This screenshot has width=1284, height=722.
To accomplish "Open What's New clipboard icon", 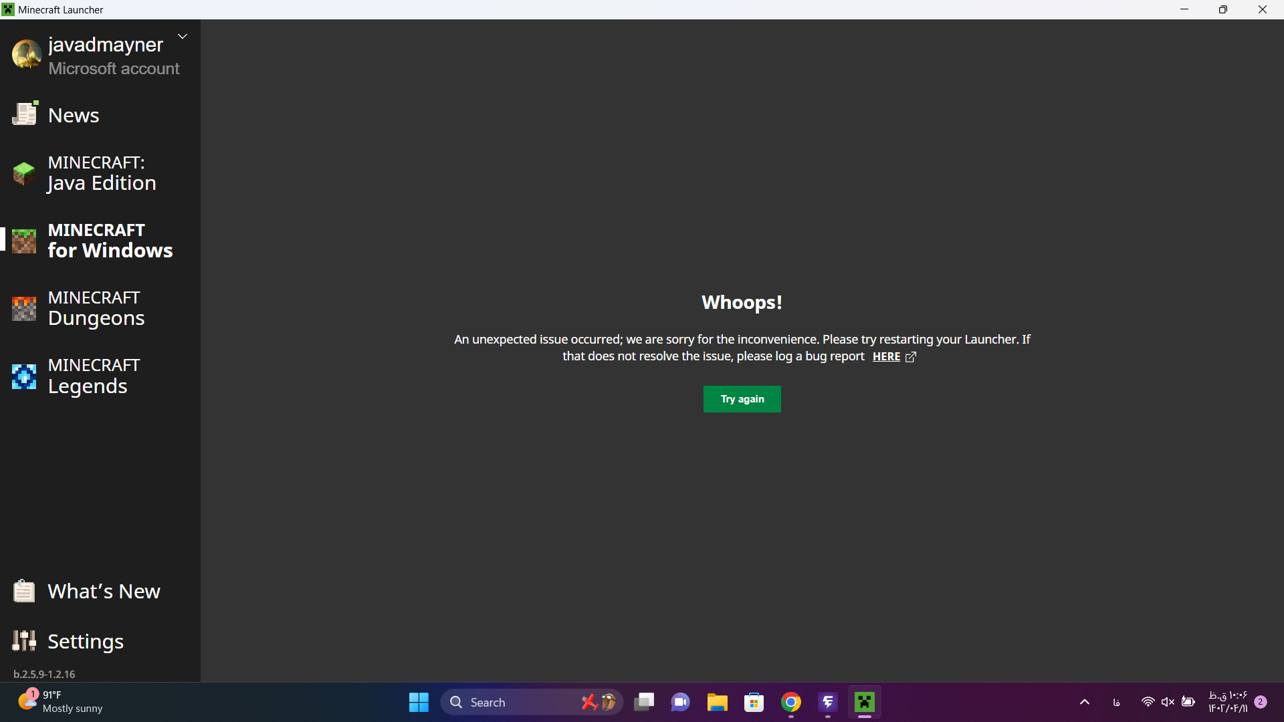I will point(24,591).
